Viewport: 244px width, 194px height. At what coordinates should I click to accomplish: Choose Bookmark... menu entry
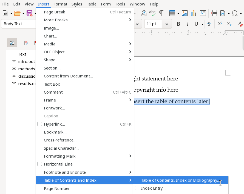(85, 132)
